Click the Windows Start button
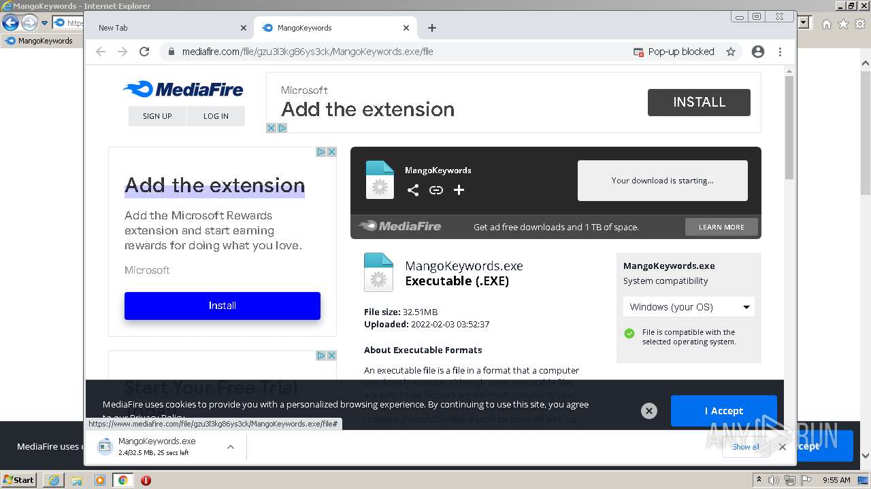 18,480
